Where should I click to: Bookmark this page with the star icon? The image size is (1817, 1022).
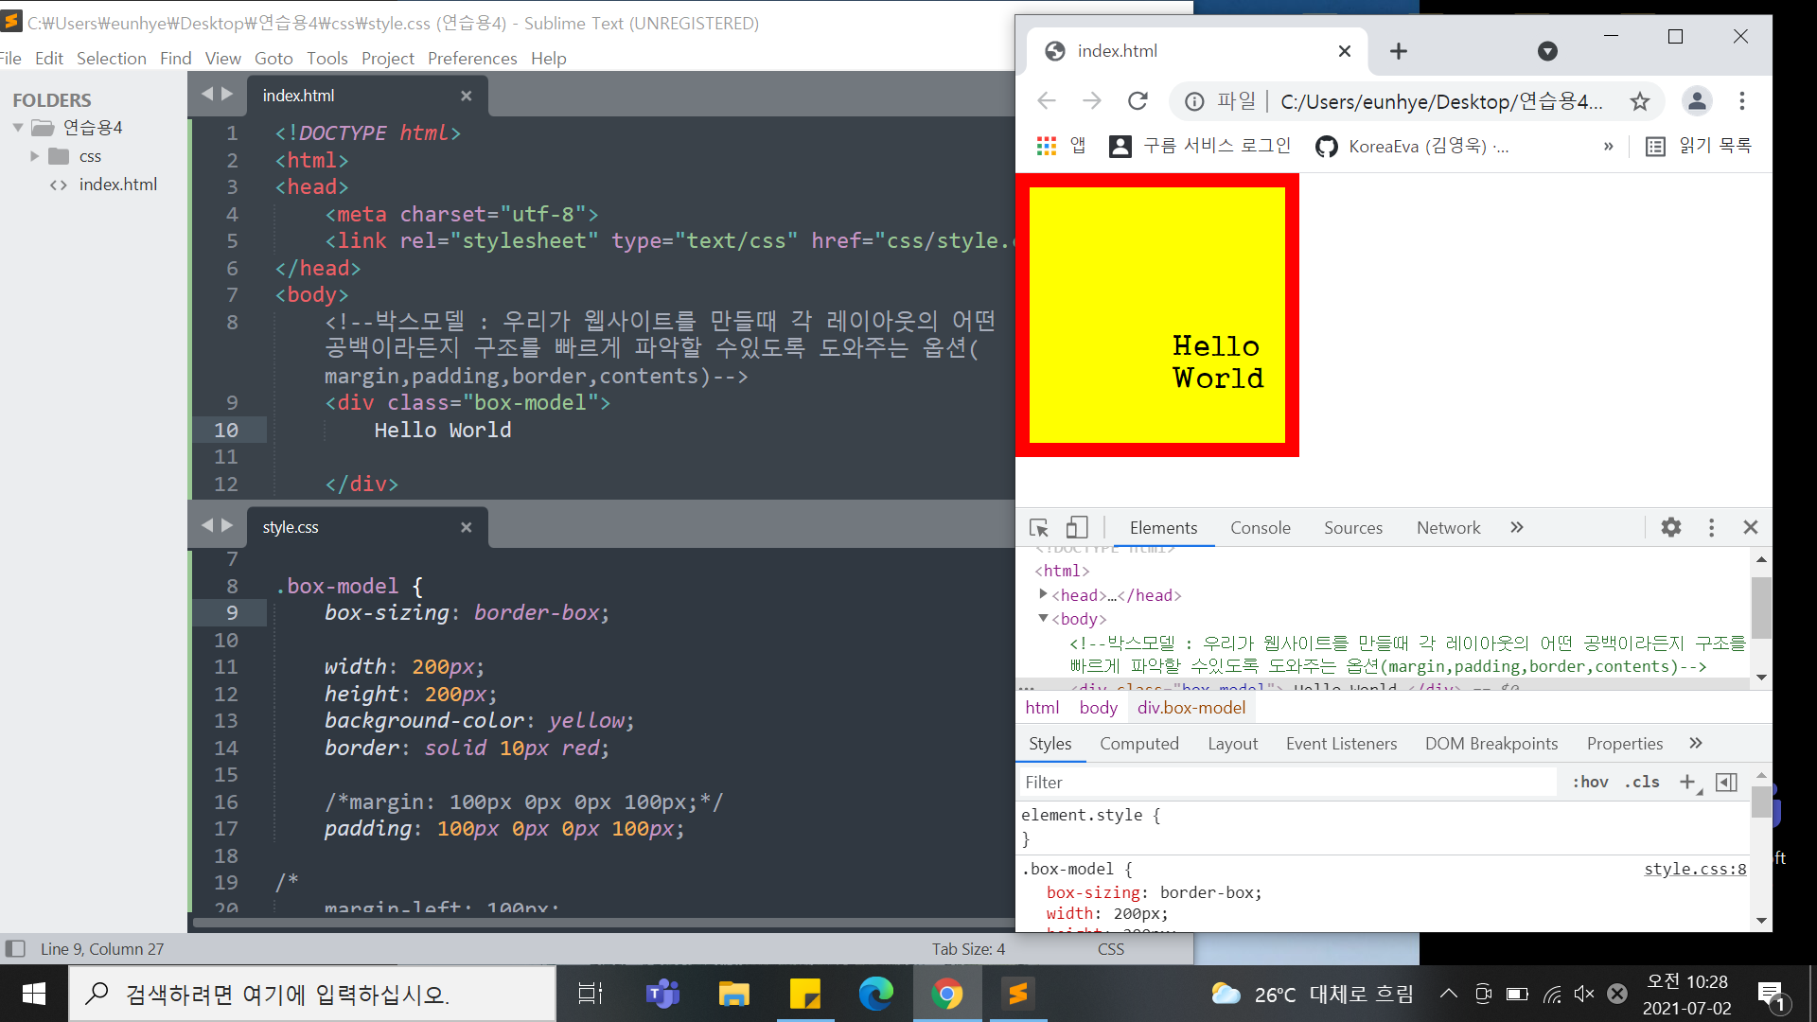click(1640, 101)
